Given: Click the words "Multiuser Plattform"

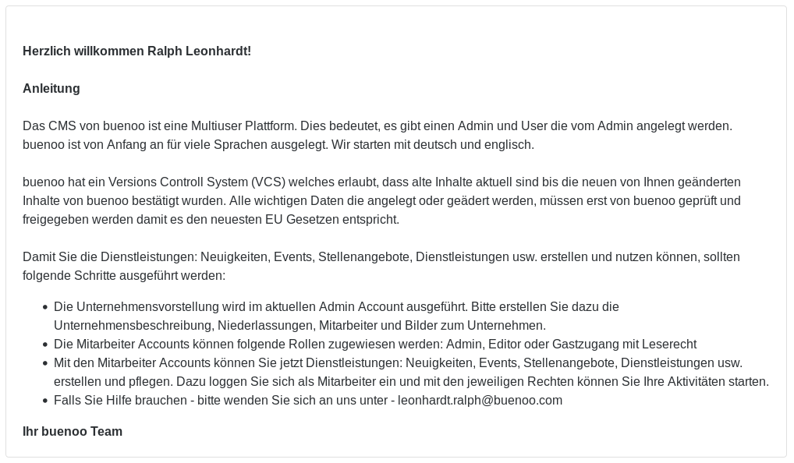Looking at the screenshot, I should [243, 126].
